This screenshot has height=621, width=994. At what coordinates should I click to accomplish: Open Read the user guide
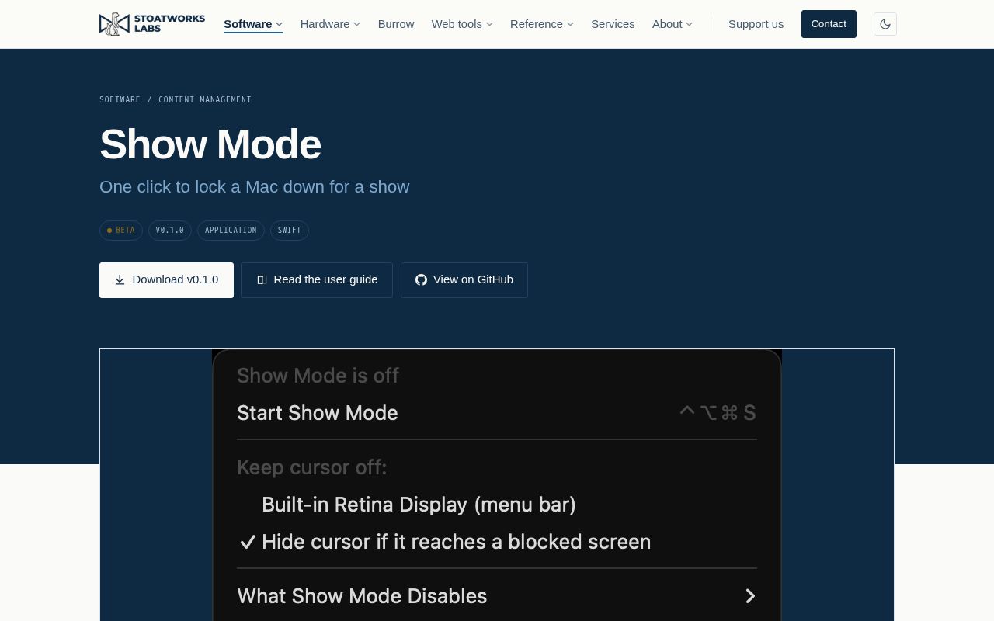[x=317, y=280]
